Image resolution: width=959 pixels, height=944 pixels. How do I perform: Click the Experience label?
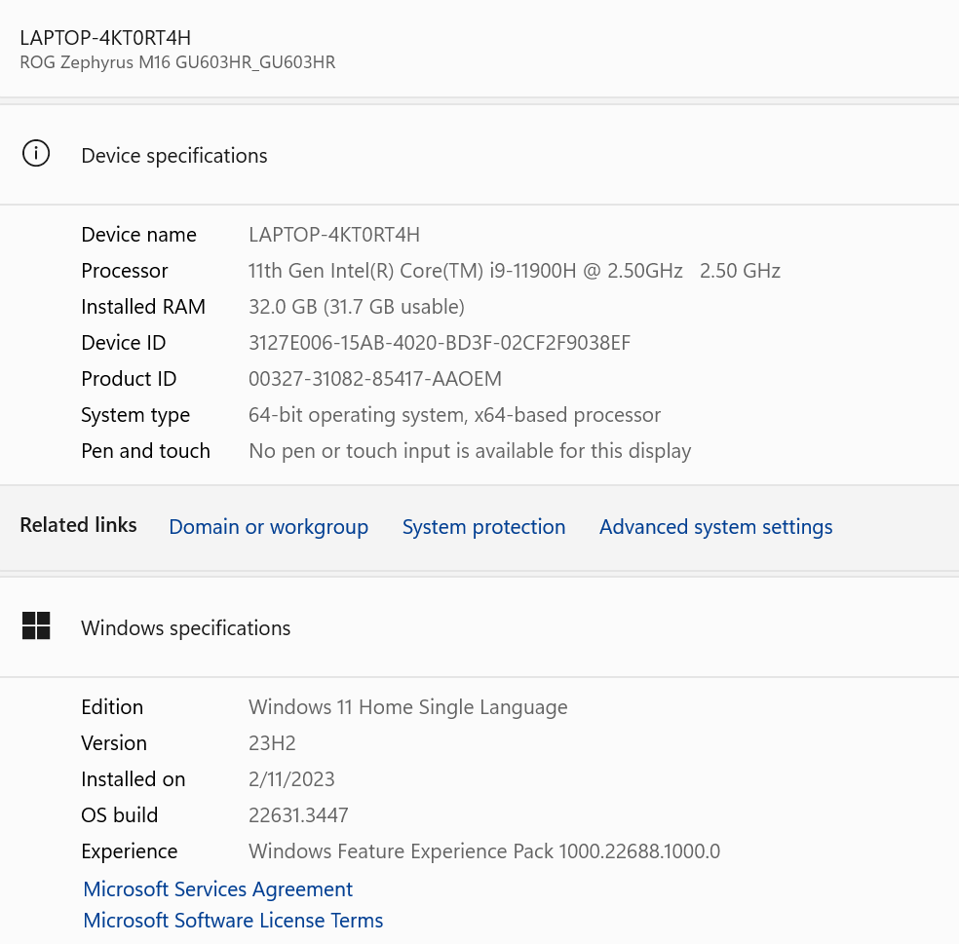[x=130, y=851]
